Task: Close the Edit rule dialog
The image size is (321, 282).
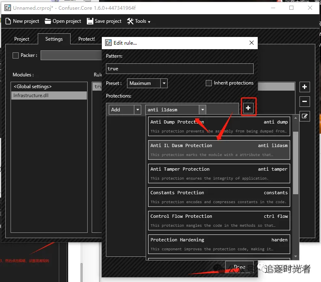Action: pyautogui.click(x=252, y=43)
